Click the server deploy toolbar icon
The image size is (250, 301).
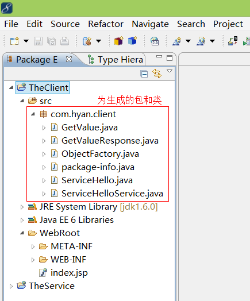tap(233, 41)
